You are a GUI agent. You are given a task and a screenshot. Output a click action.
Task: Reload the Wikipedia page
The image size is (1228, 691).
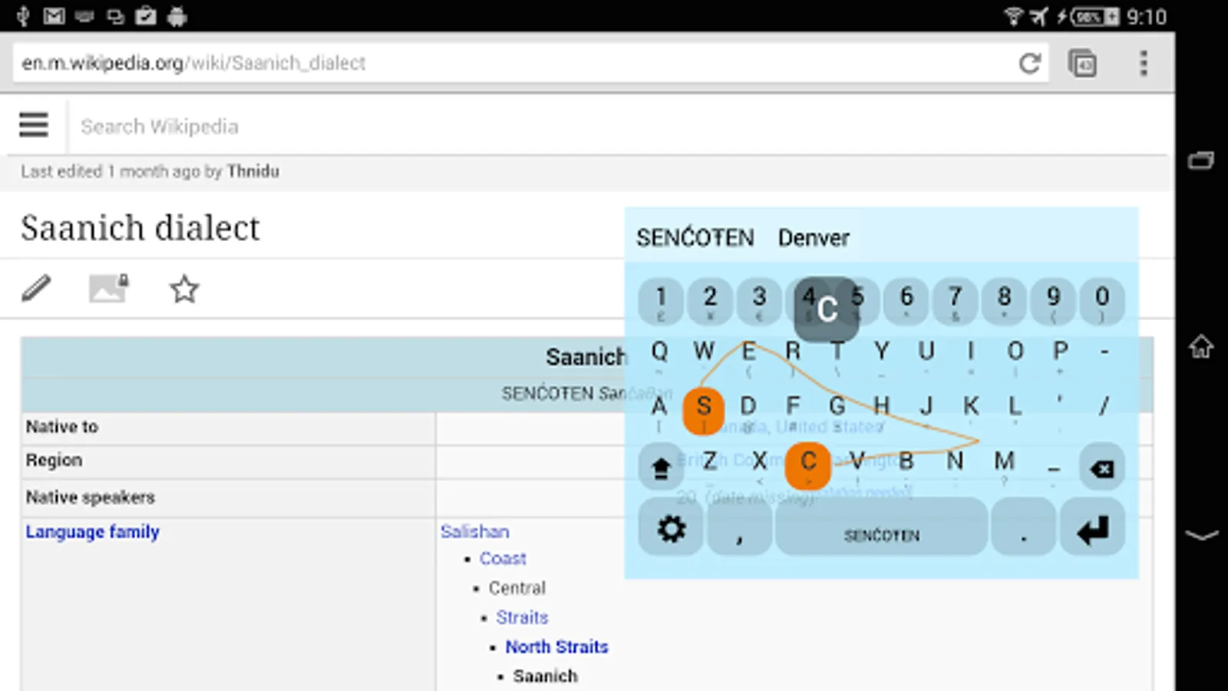[x=1029, y=63]
